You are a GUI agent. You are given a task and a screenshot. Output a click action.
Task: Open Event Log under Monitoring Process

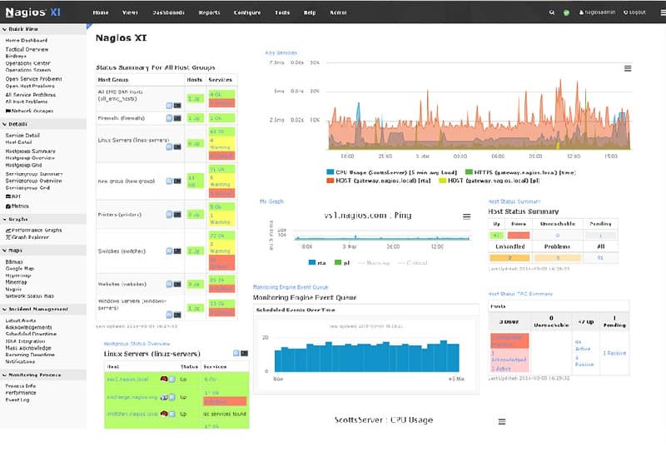(17, 400)
